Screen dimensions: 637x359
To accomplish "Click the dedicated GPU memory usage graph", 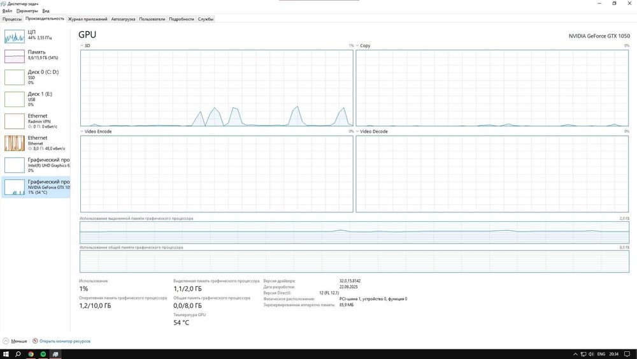I will point(354,233).
